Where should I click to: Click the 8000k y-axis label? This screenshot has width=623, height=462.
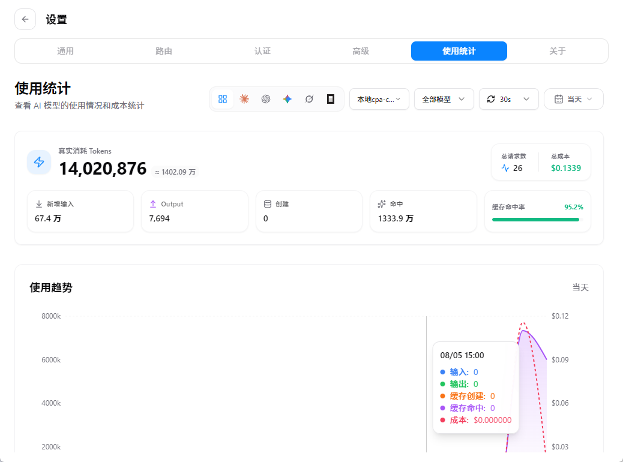(51, 316)
